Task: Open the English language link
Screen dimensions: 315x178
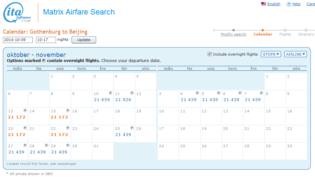Action: coord(274,4)
